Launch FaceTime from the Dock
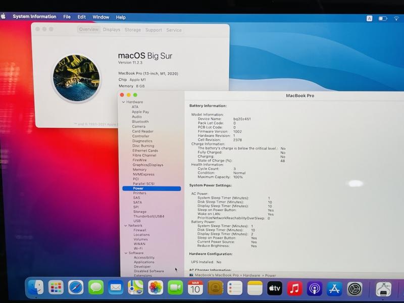 pos(175,287)
